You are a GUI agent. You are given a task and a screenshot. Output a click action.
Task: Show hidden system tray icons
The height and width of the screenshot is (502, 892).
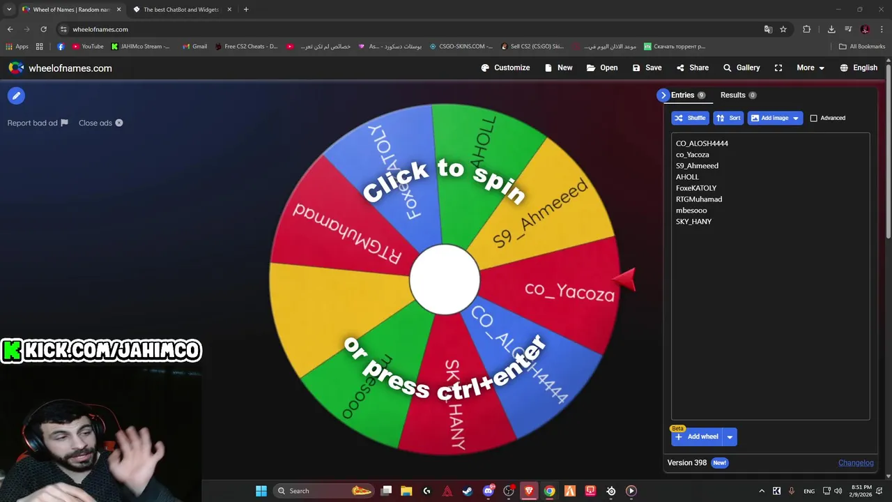tap(761, 491)
